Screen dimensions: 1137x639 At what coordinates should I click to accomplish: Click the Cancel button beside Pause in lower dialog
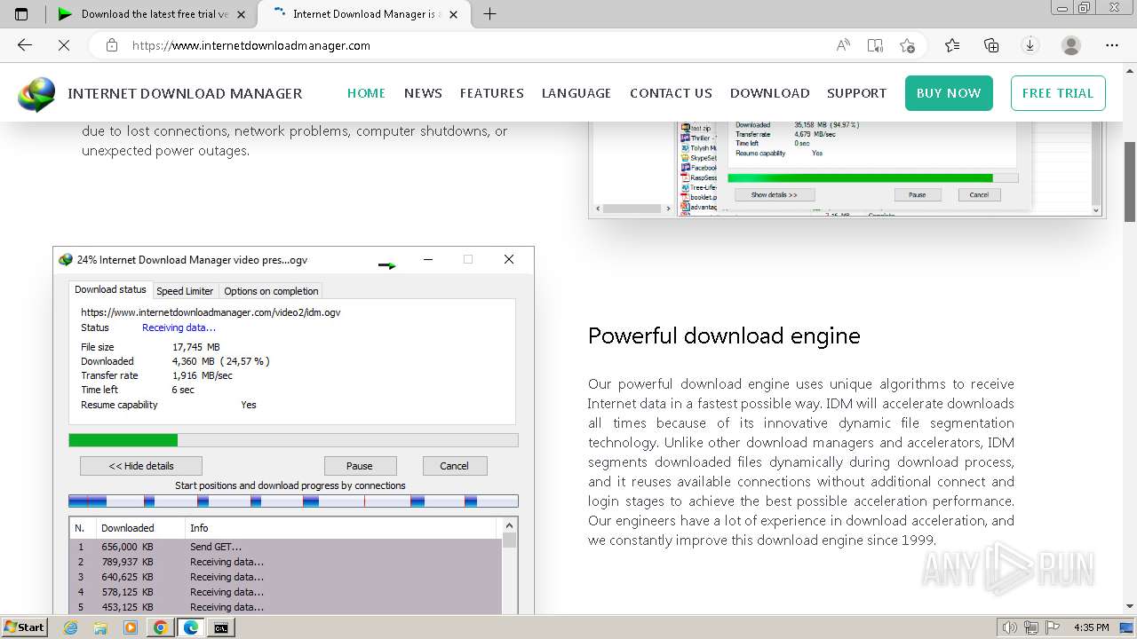[454, 466]
